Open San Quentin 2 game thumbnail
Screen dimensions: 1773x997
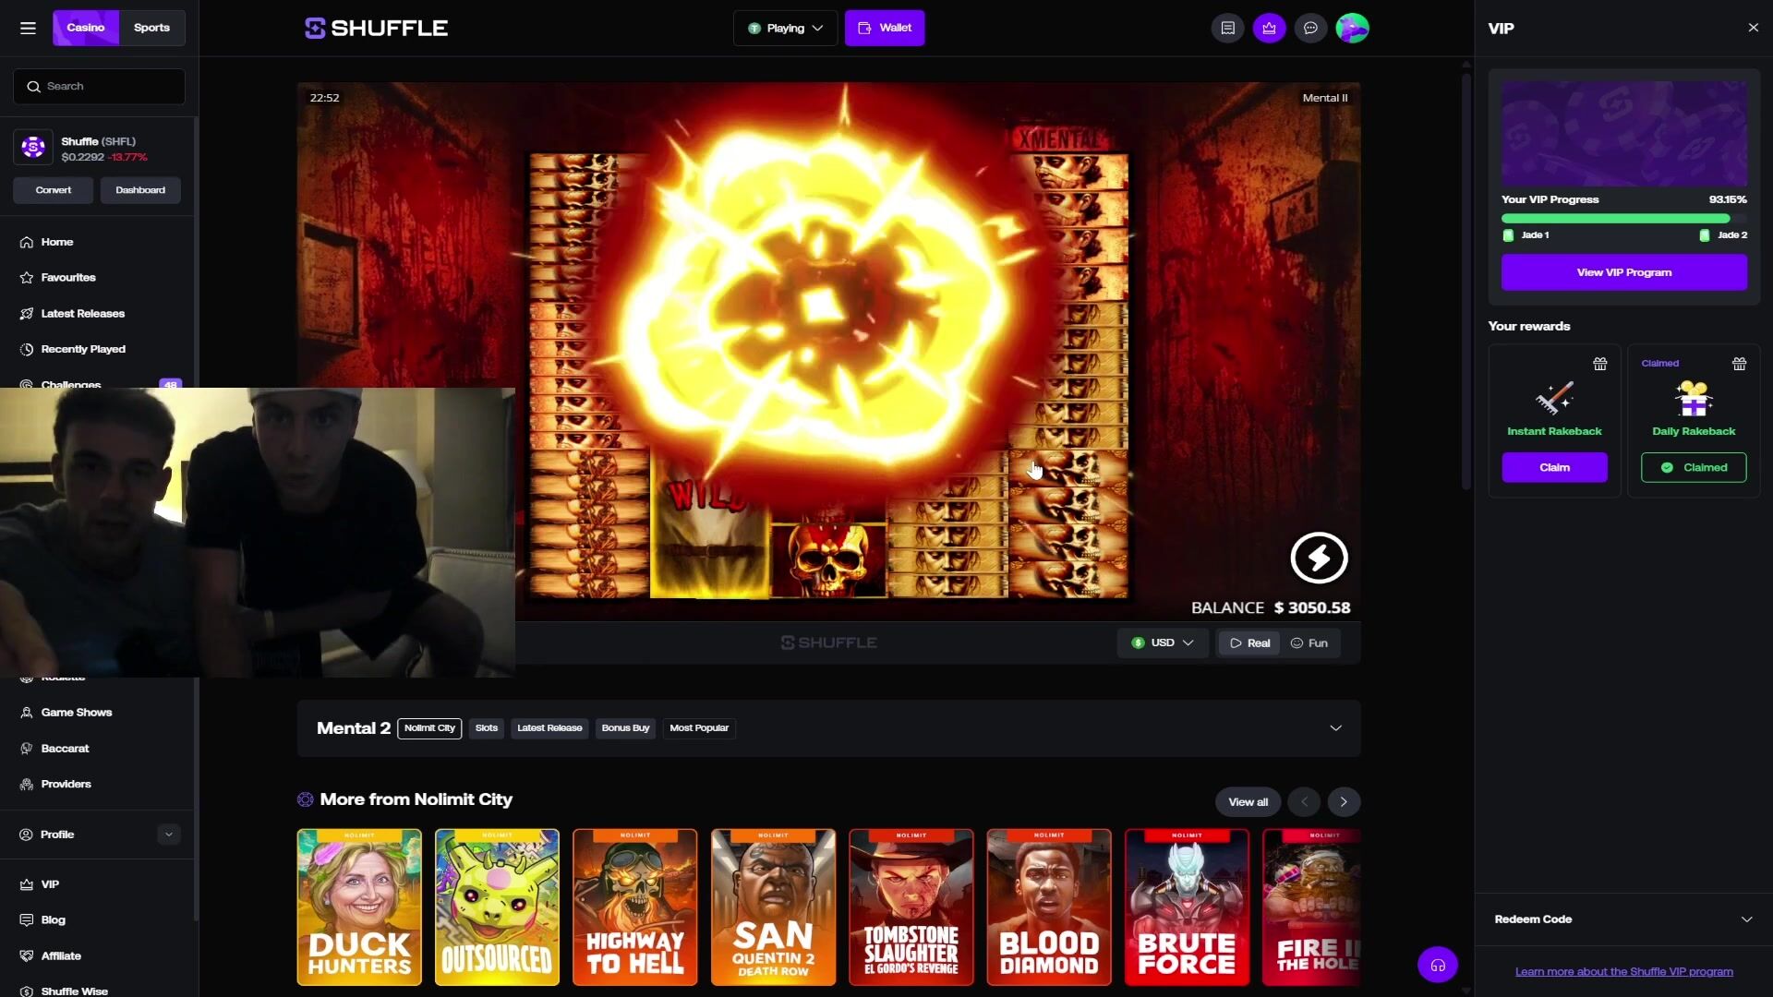(773, 907)
